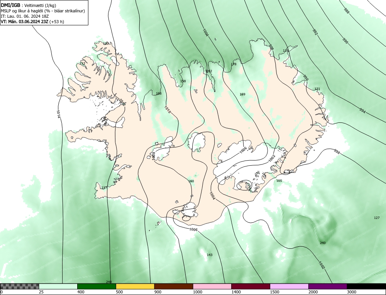386x295 pixels.
Task: Click the '121' value on the map
Action: point(317,89)
